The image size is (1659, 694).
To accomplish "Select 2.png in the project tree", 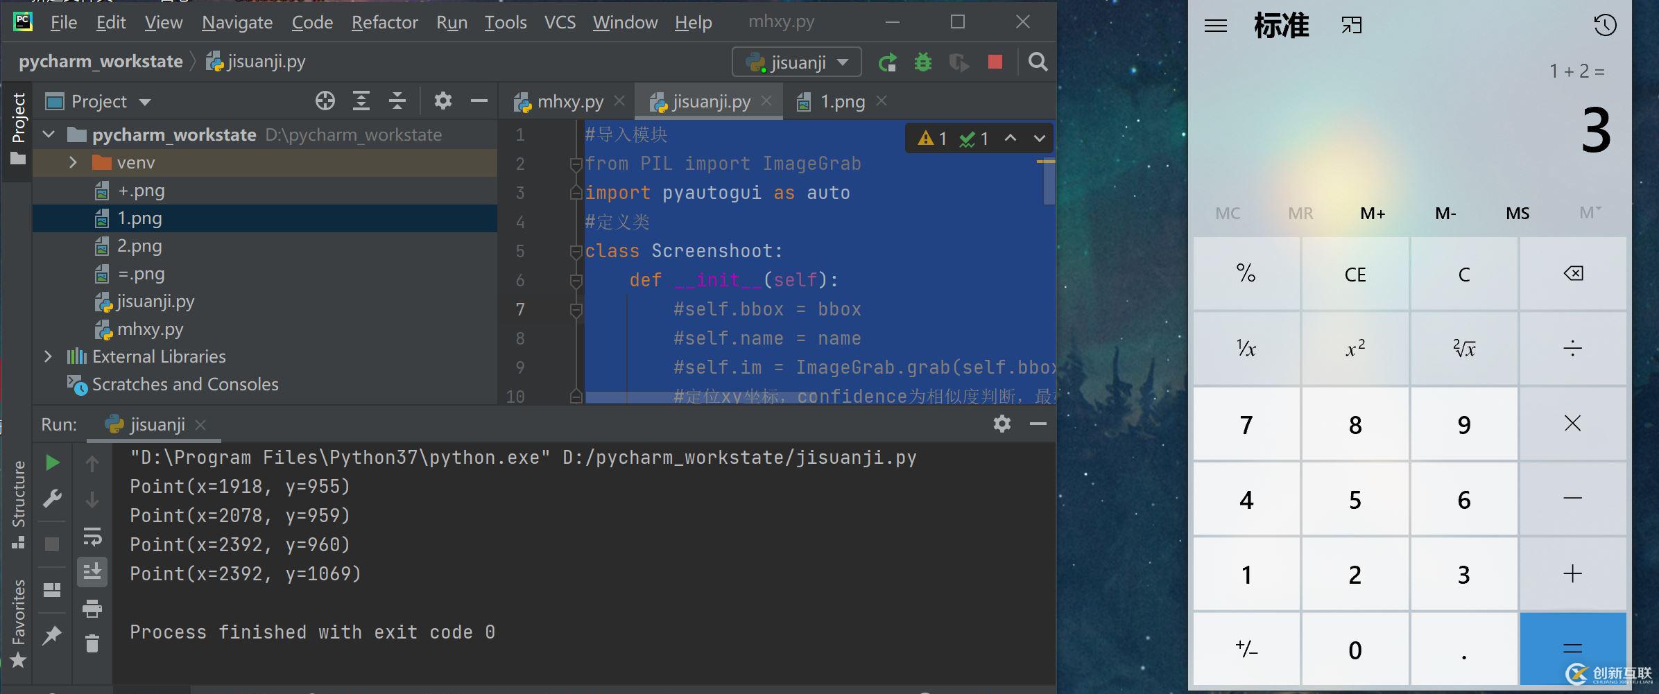I will click(x=139, y=246).
